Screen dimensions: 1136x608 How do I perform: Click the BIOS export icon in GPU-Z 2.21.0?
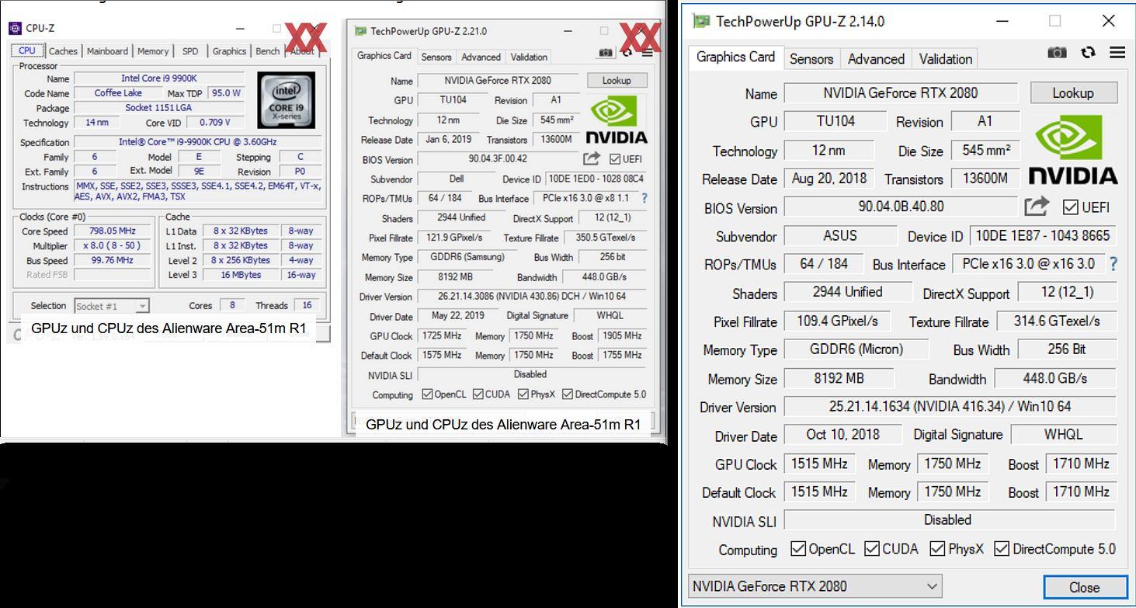click(592, 158)
